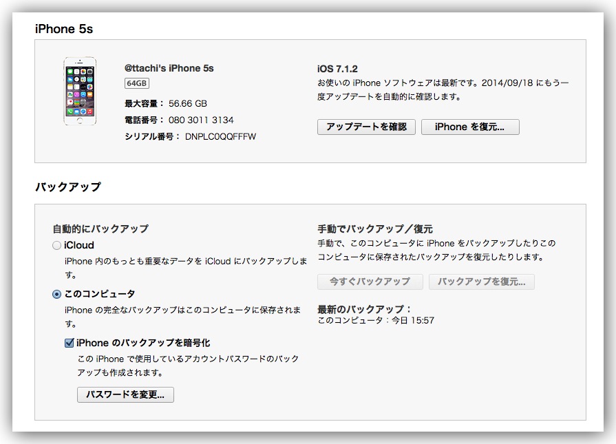Click the 64GB capacity badge
616x444 pixels.
click(136, 83)
